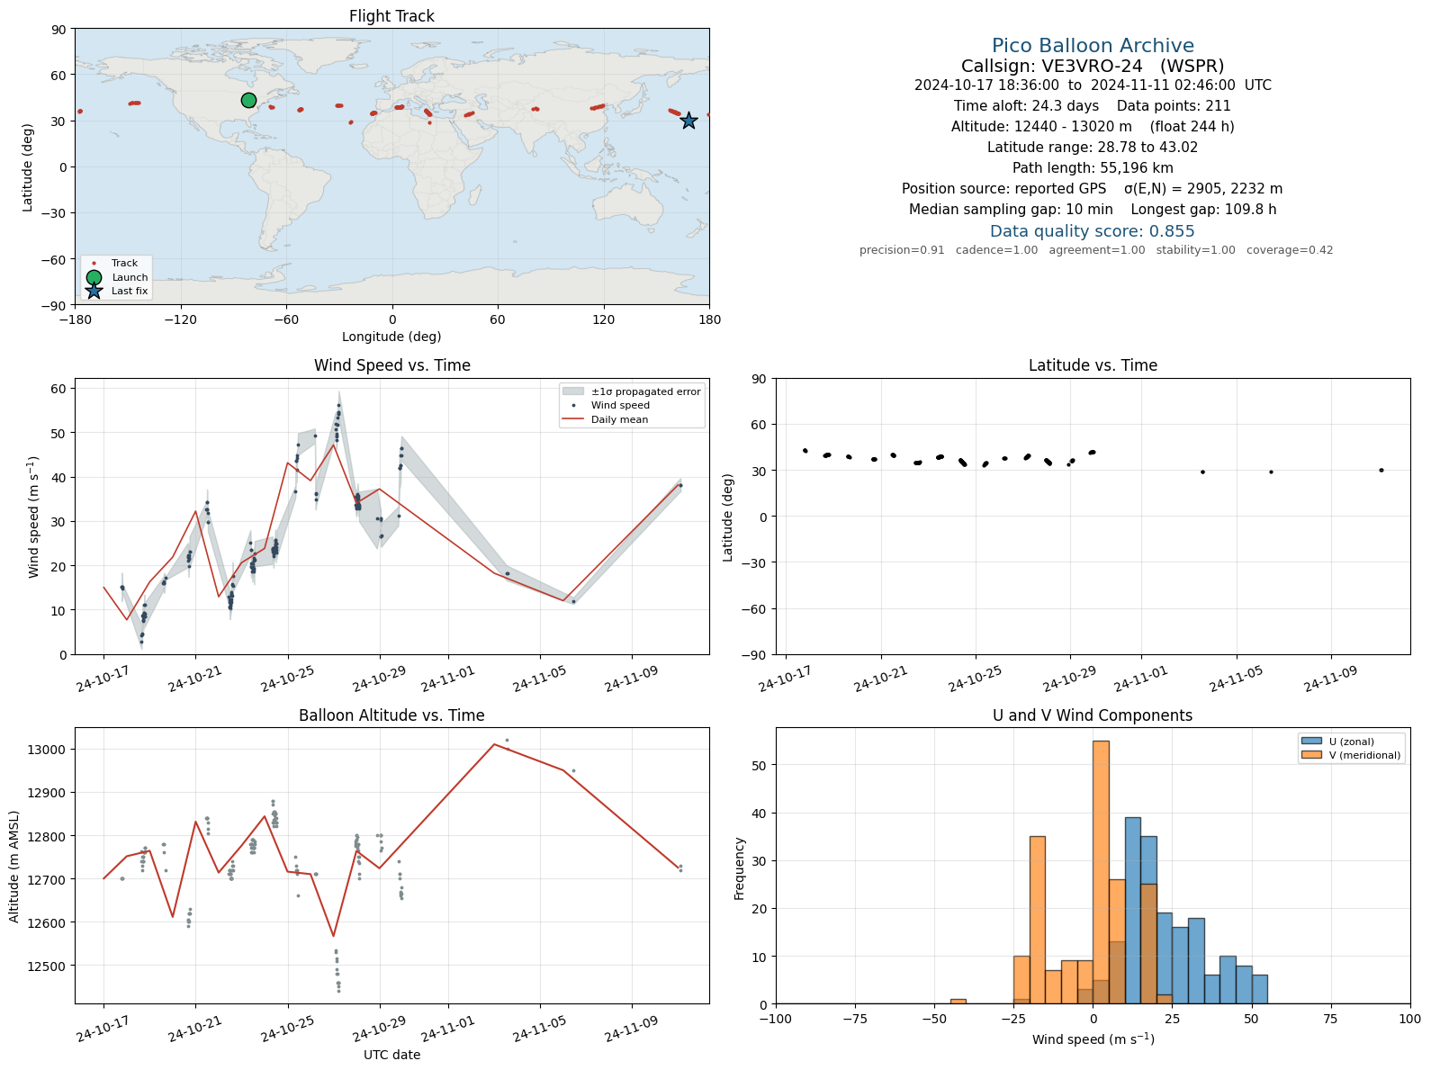Click the "U and V Wind Components" title
The height and width of the screenshot is (1070, 1431).
tap(1093, 715)
